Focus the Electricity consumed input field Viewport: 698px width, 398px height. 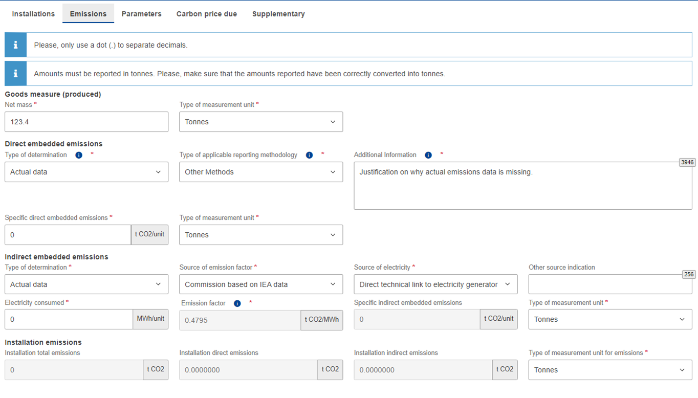tap(69, 319)
